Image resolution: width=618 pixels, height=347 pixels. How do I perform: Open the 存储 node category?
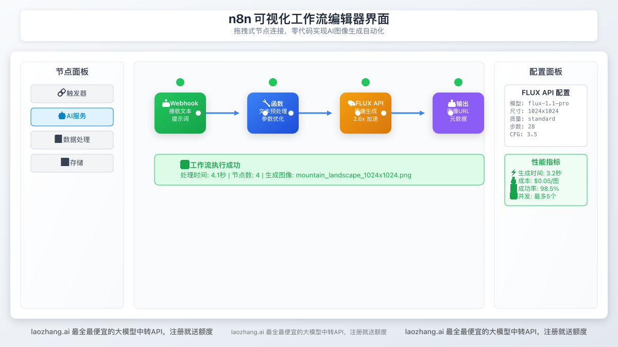72,163
